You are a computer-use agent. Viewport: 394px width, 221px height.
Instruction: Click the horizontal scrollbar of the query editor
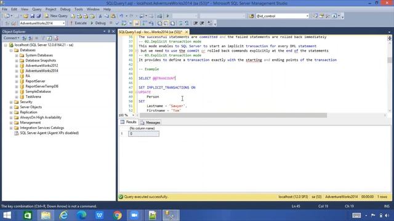pyautogui.click(x=233, y=115)
